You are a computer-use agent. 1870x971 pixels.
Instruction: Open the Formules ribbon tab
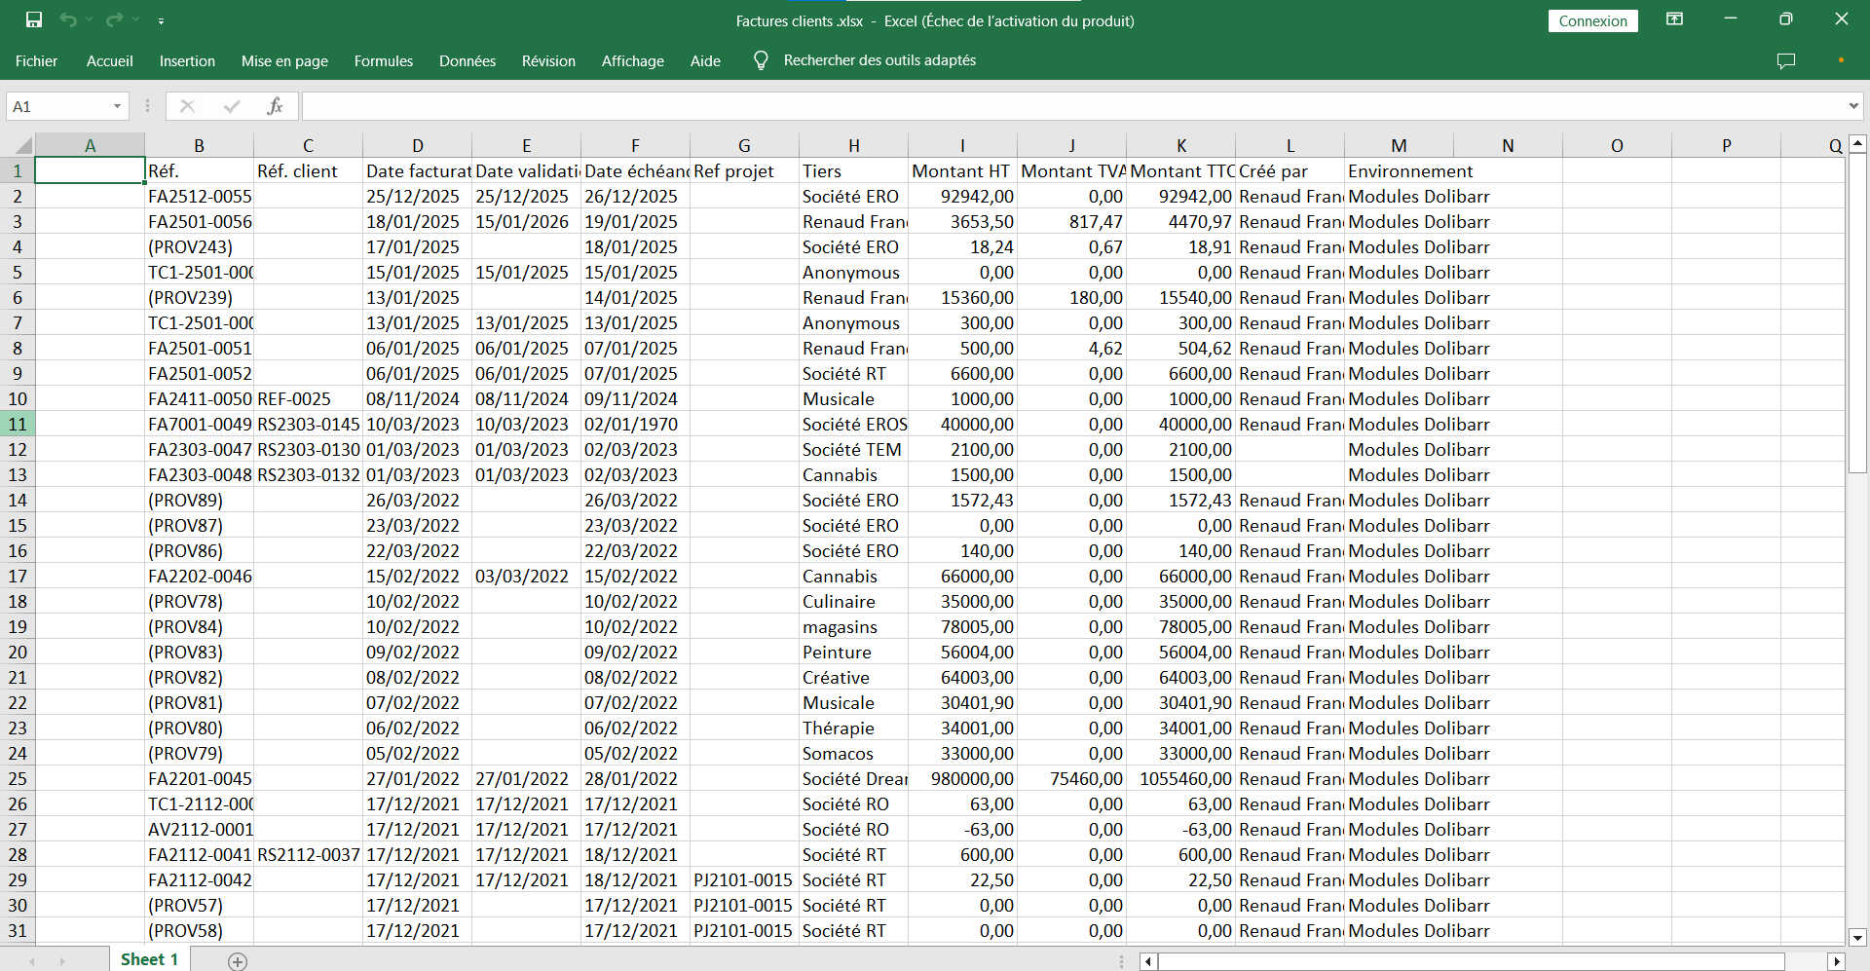pyautogui.click(x=383, y=60)
